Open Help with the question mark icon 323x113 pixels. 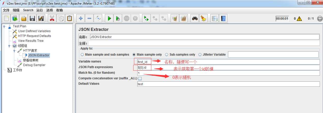point(223,18)
